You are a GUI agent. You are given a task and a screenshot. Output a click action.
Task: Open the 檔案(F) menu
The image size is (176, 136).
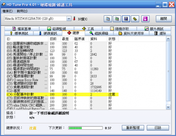coord(7,11)
